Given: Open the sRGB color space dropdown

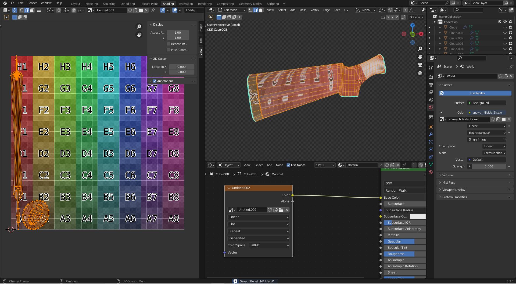Looking at the screenshot, I should click(x=269, y=245).
